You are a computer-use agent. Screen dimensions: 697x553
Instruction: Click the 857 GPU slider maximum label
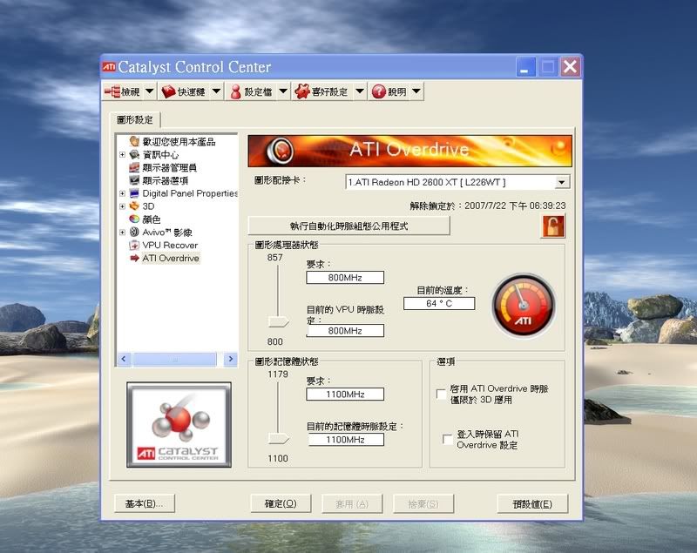click(x=274, y=258)
